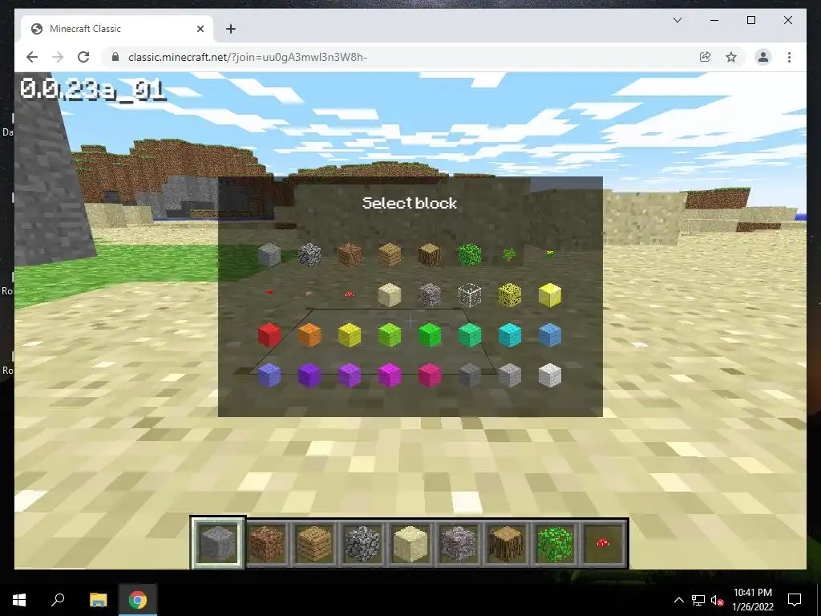
Task: Open the Chrome profile menu
Action: click(763, 57)
